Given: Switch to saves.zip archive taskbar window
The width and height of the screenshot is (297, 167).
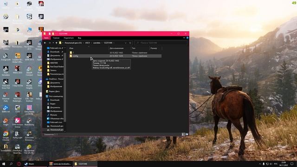Looking at the screenshot, I should (x=60, y=164).
